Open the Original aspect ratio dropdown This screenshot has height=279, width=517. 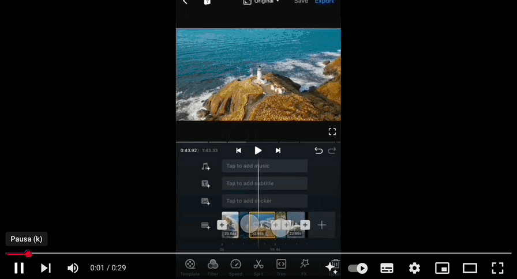tap(261, 2)
